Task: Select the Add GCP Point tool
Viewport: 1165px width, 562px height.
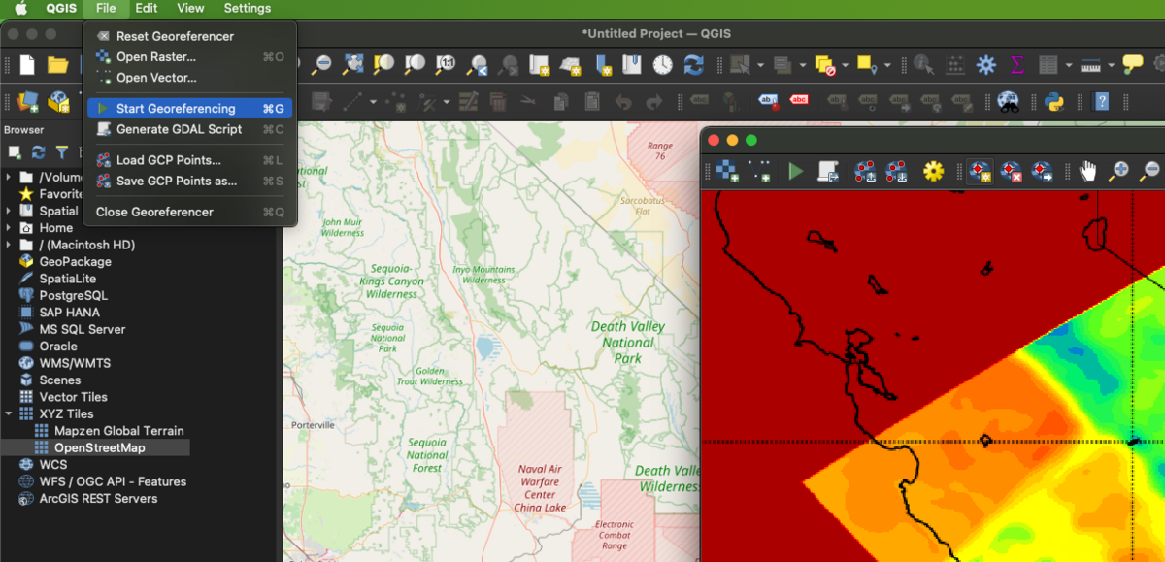Action: tap(980, 171)
